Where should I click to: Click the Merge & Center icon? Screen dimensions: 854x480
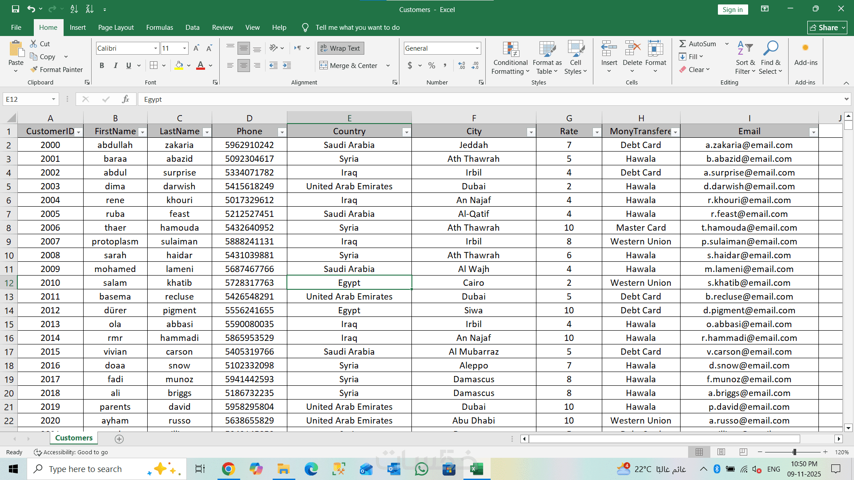[323, 65]
